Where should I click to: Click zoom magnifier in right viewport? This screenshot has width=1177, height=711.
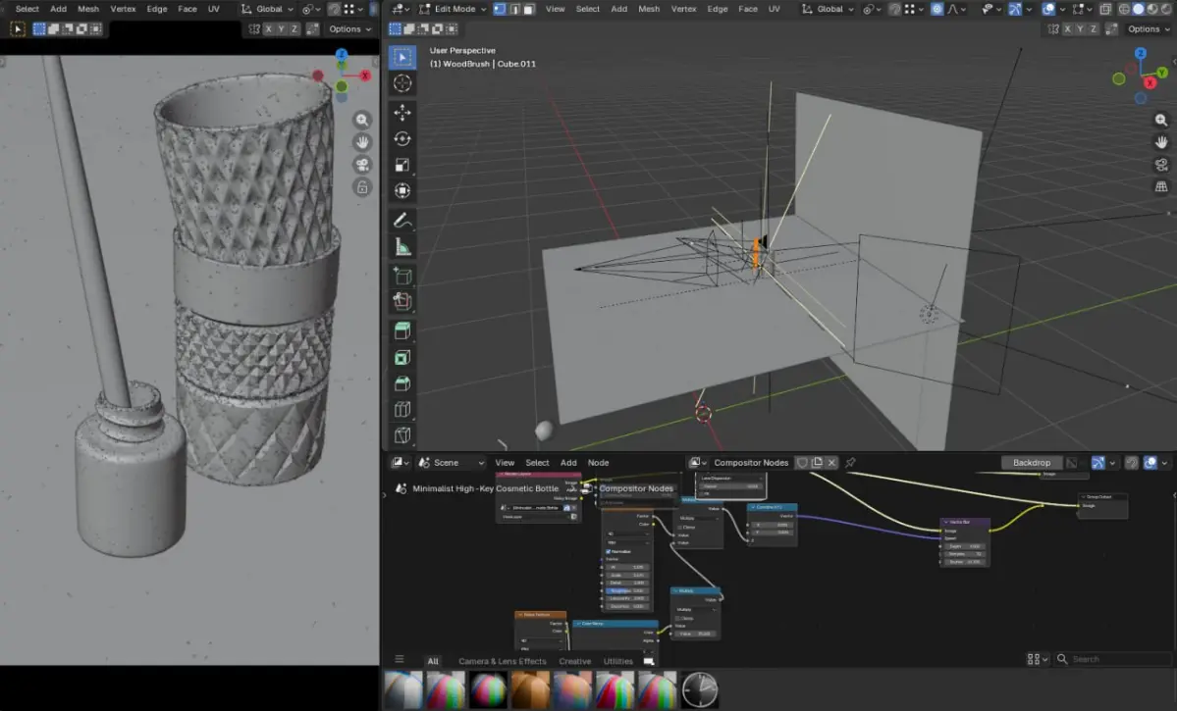tap(1161, 120)
